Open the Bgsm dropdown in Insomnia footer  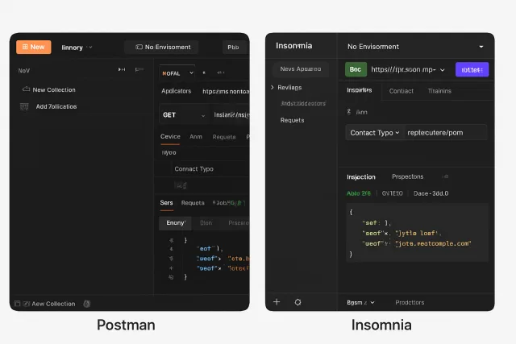[x=360, y=303]
